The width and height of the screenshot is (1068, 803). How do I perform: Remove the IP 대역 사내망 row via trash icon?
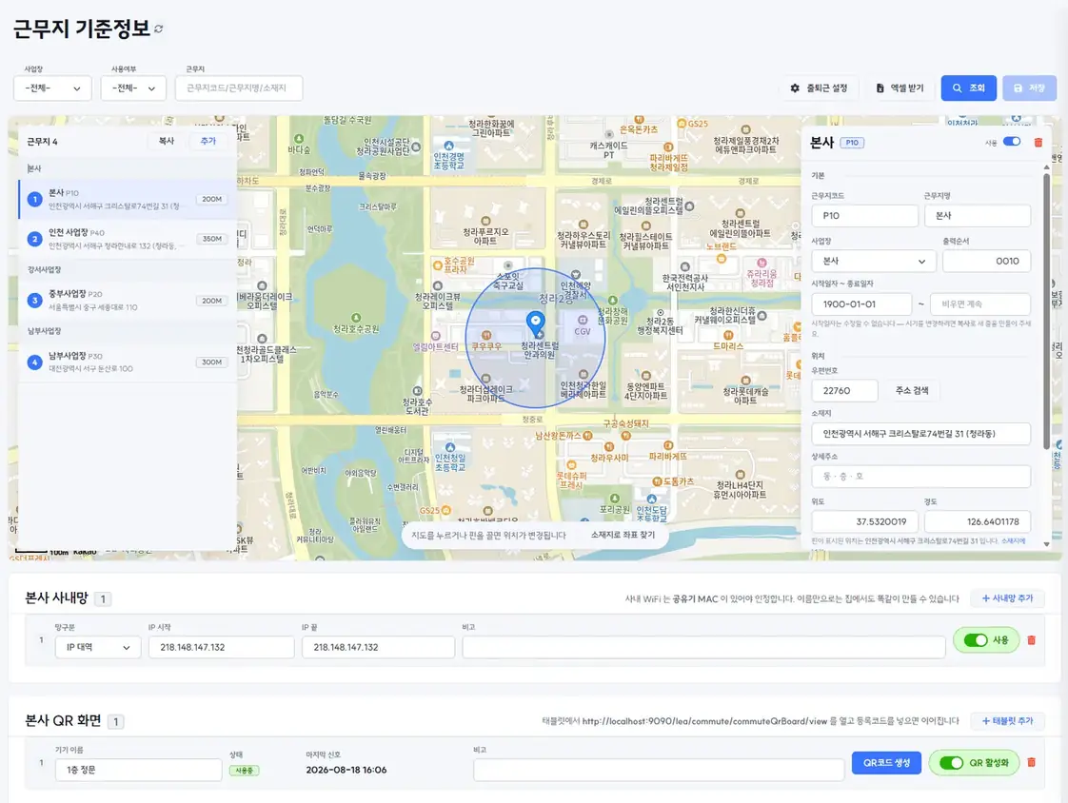click(x=1031, y=640)
